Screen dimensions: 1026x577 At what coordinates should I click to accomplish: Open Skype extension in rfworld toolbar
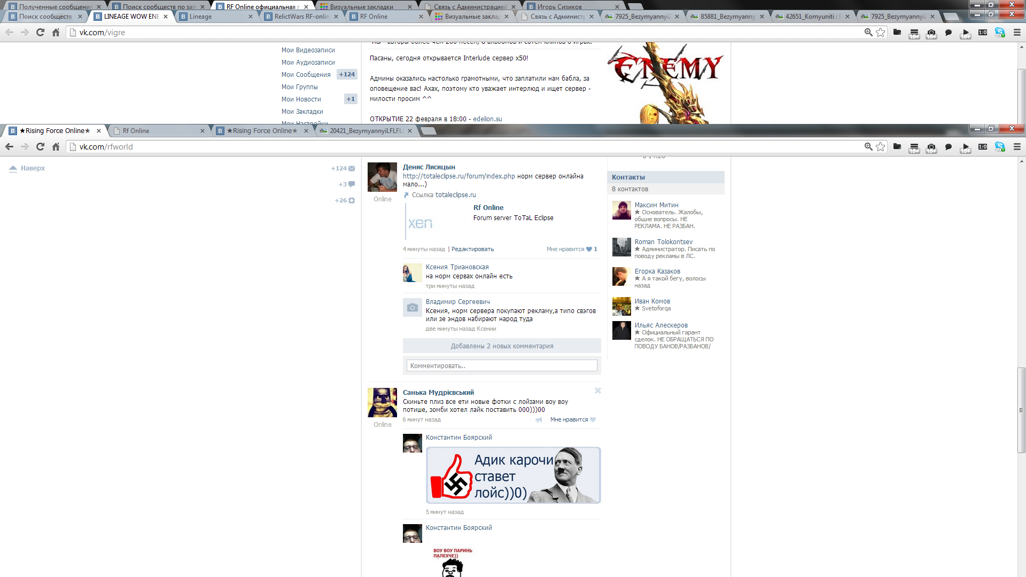pyautogui.click(x=1000, y=146)
